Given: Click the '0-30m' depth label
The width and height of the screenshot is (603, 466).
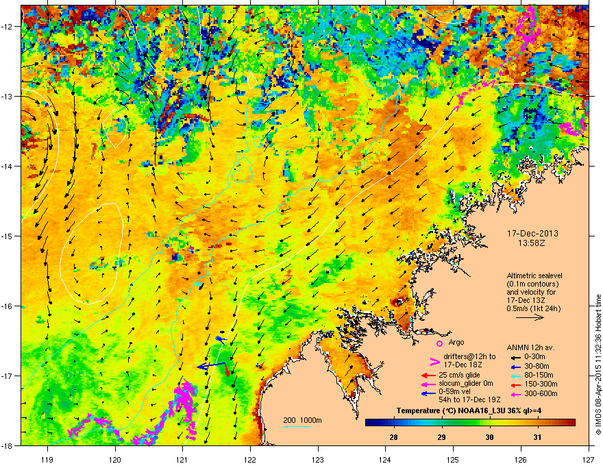Looking at the screenshot, I should (x=534, y=357).
